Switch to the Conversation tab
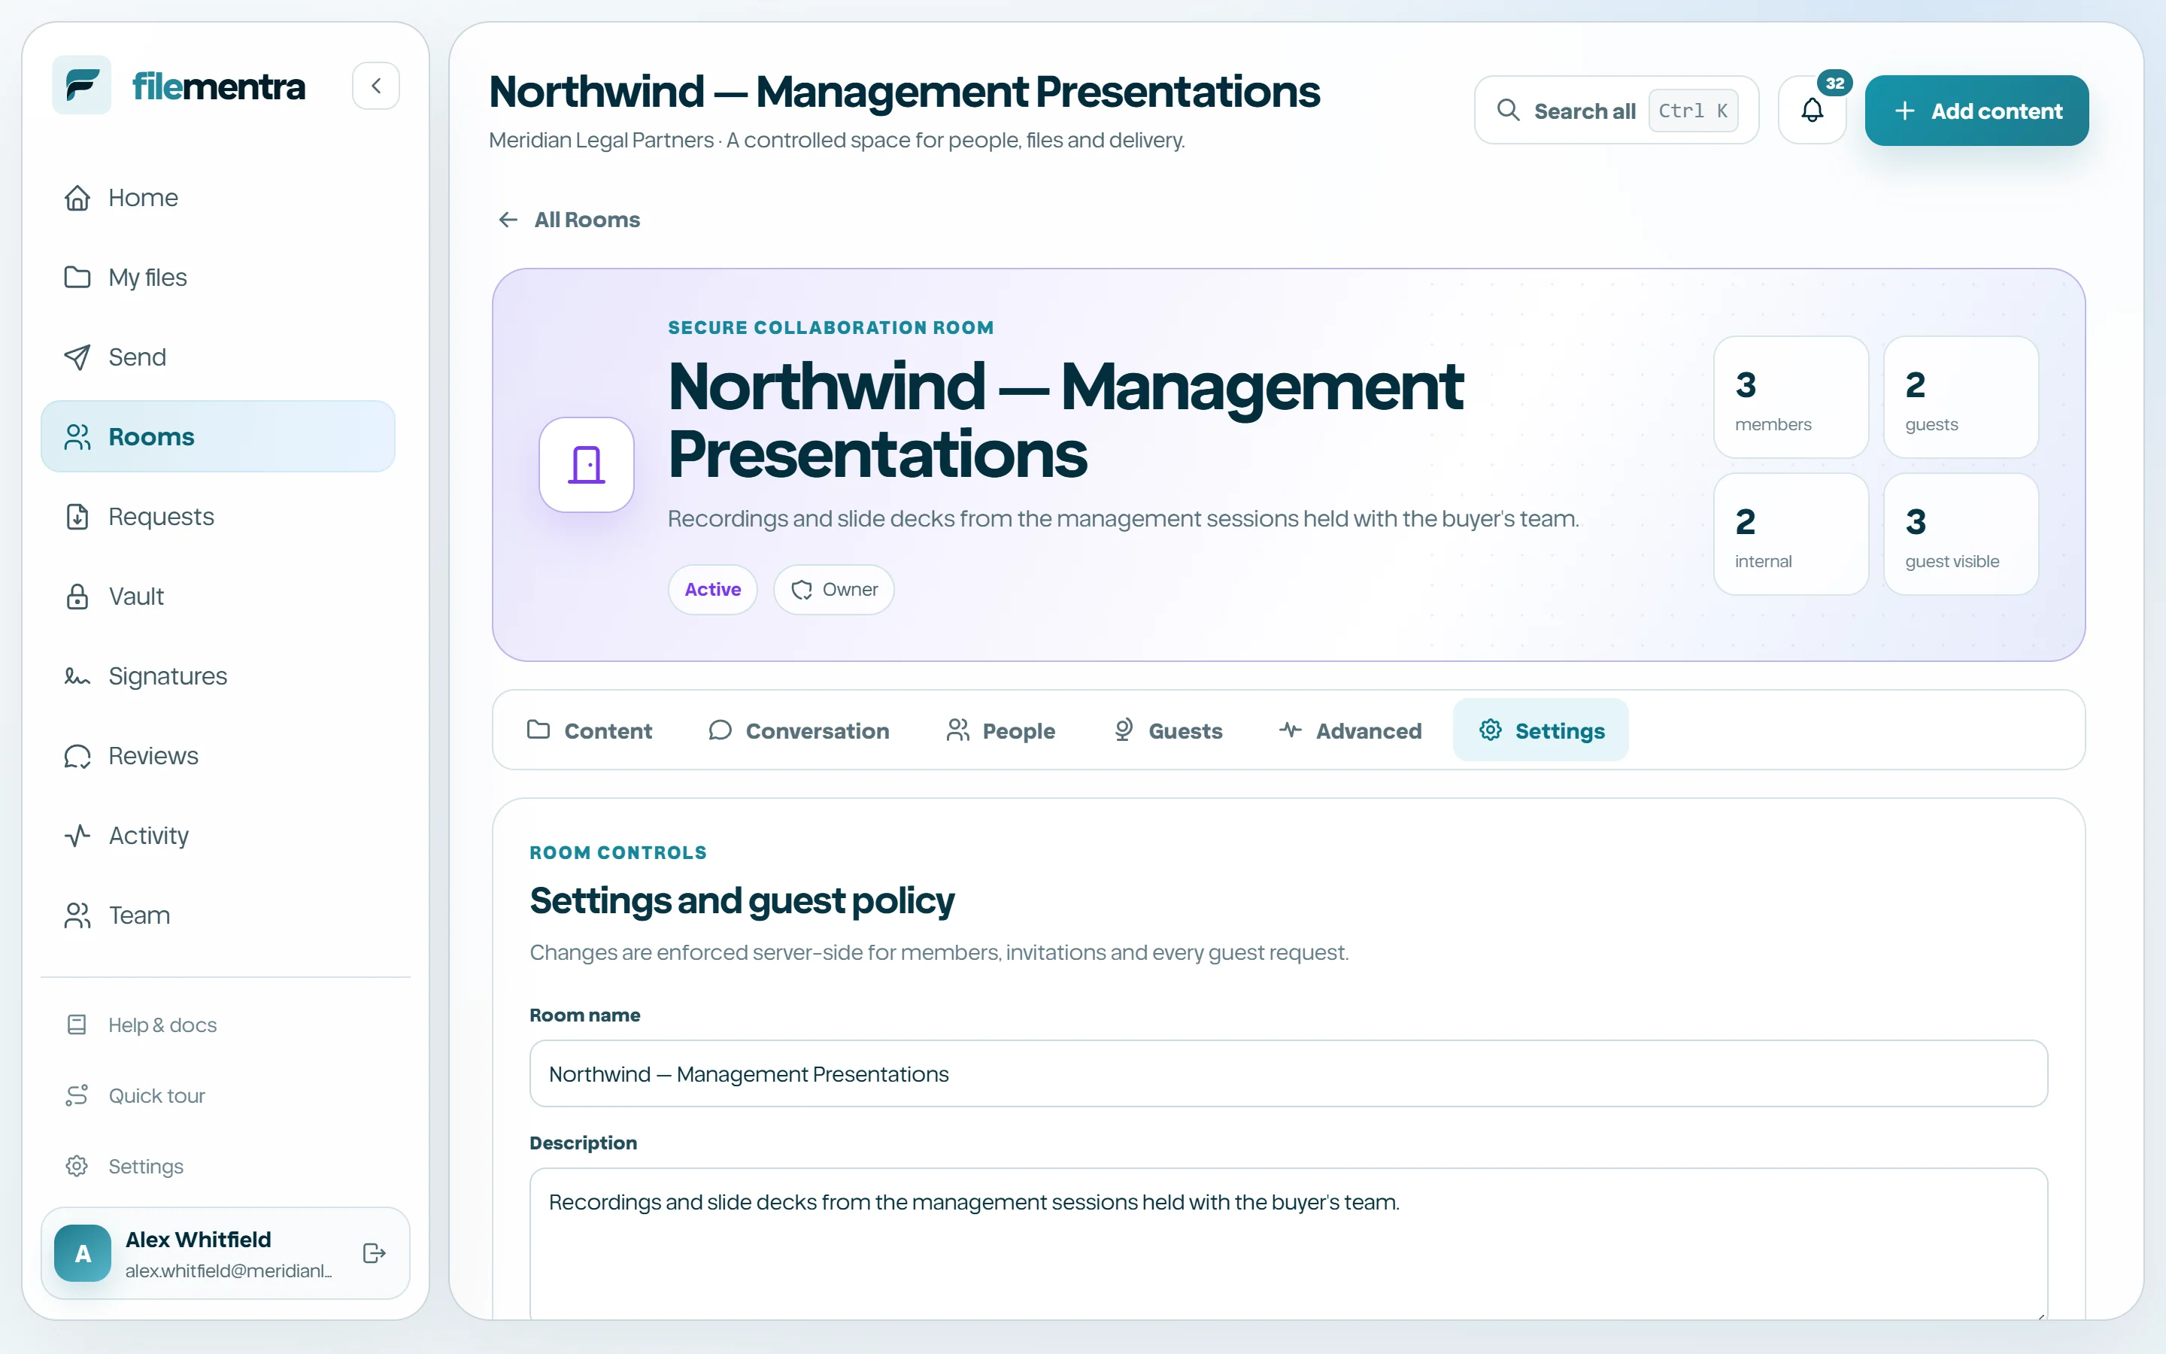2166x1354 pixels. click(x=799, y=730)
